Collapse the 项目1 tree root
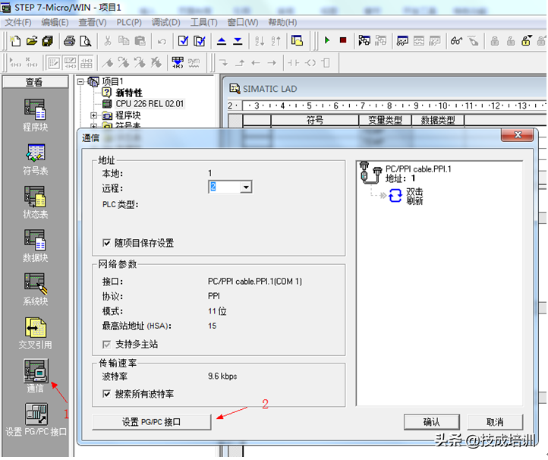Screen dimensions: 548x460 coord(80,81)
